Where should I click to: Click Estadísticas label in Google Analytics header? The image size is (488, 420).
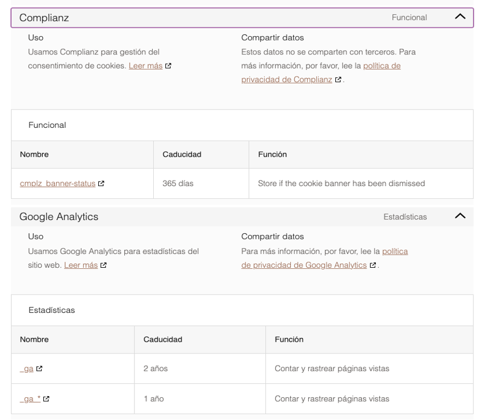[405, 217]
